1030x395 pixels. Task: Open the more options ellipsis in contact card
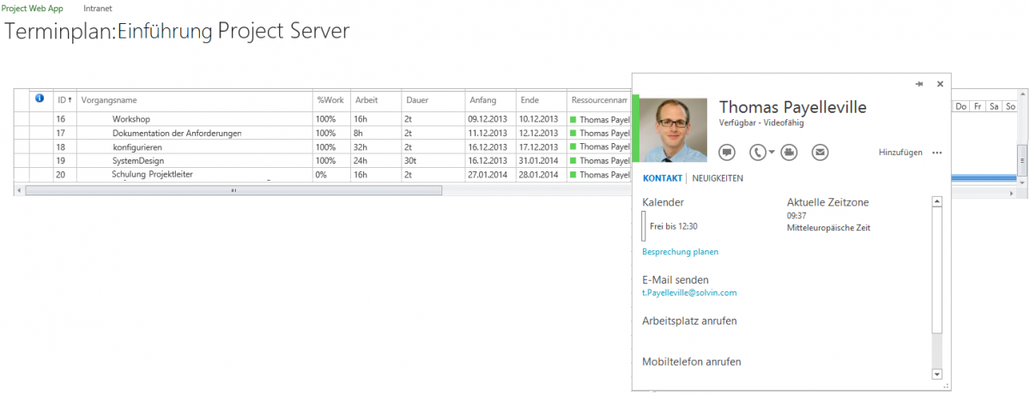937,153
